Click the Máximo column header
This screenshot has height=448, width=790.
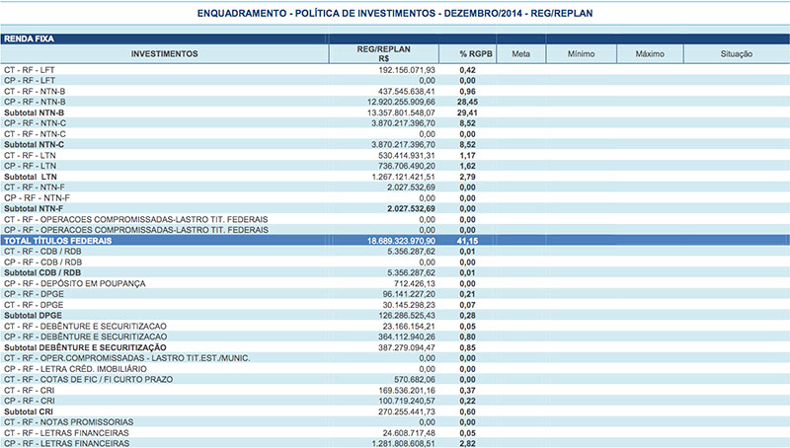coord(649,53)
